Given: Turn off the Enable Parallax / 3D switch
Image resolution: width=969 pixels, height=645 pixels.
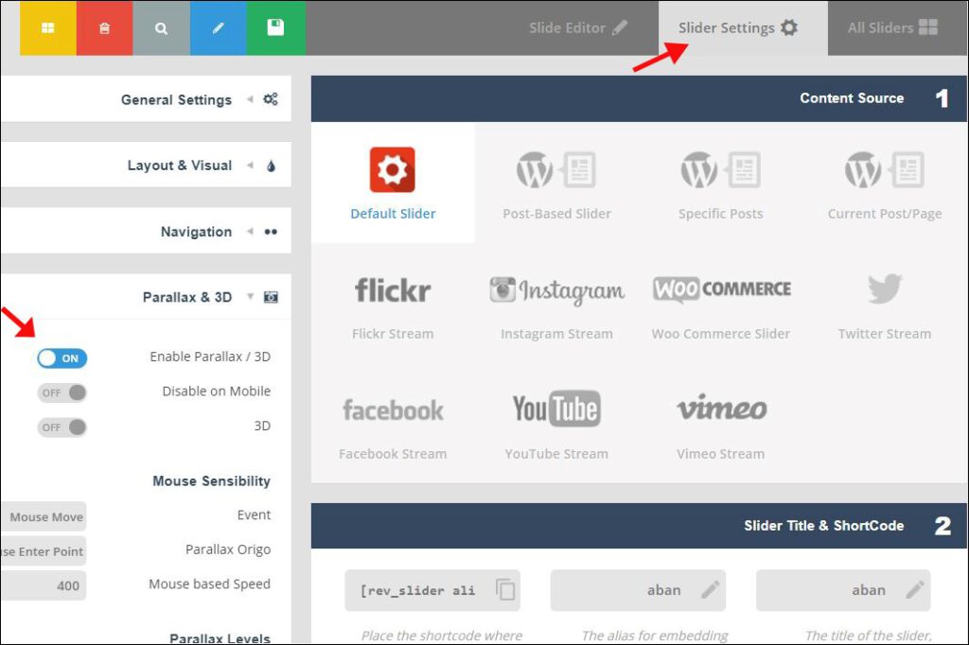Looking at the screenshot, I should 62,358.
